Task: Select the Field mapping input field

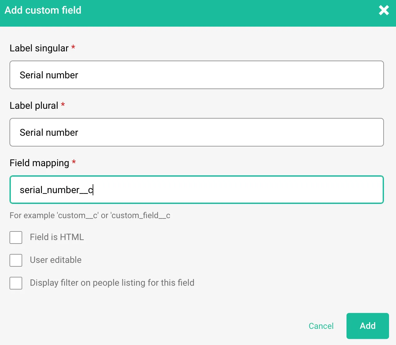Action: click(x=197, y=190)
